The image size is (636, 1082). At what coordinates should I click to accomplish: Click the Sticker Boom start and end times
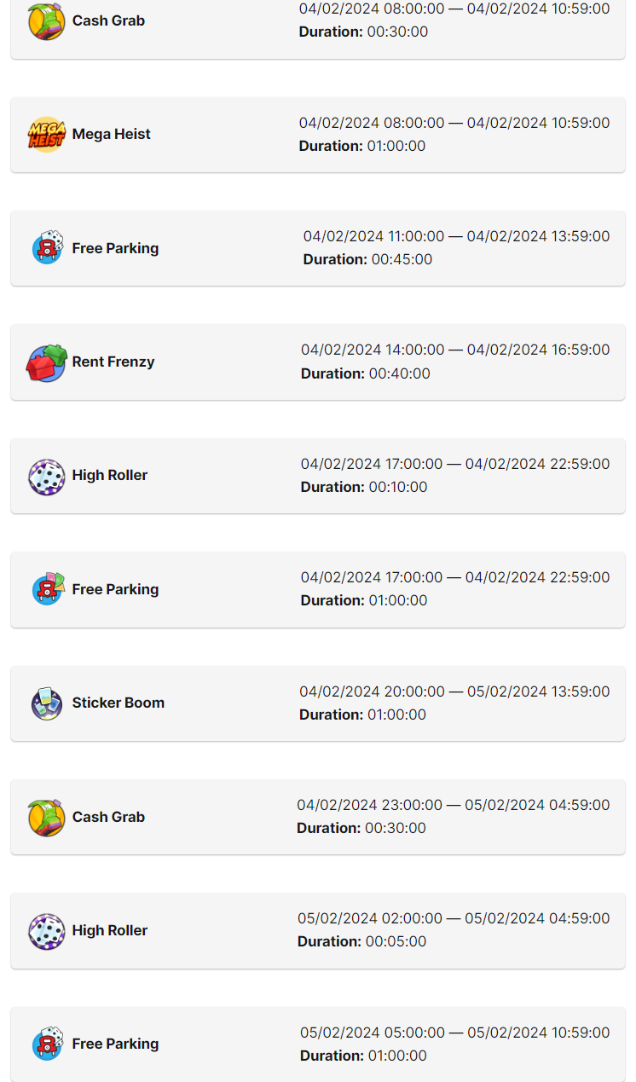click(454, 691)
